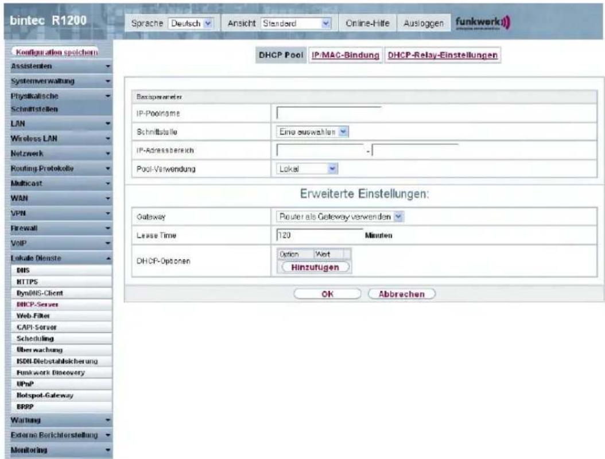
Task: Open the Scheduling item
Action: tap(62, 339)
